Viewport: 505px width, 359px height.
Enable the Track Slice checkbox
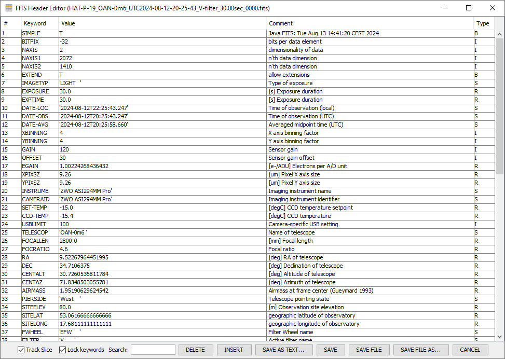pos(21,350)
